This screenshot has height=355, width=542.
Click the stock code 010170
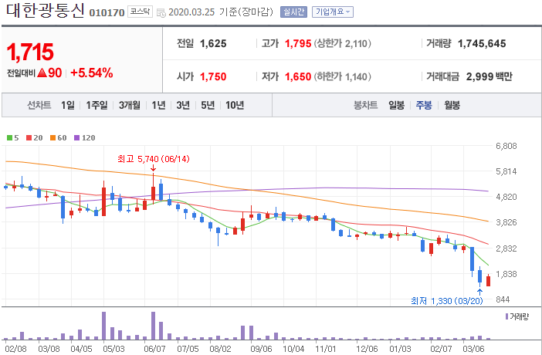click(x=107, y=13)
